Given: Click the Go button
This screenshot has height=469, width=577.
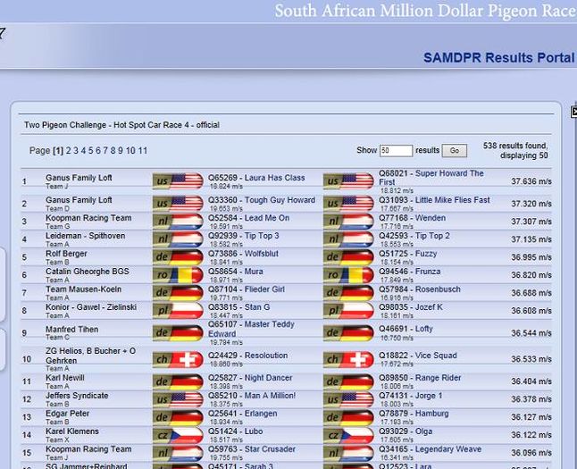Looking at the screenshot, I should [455, 151].
